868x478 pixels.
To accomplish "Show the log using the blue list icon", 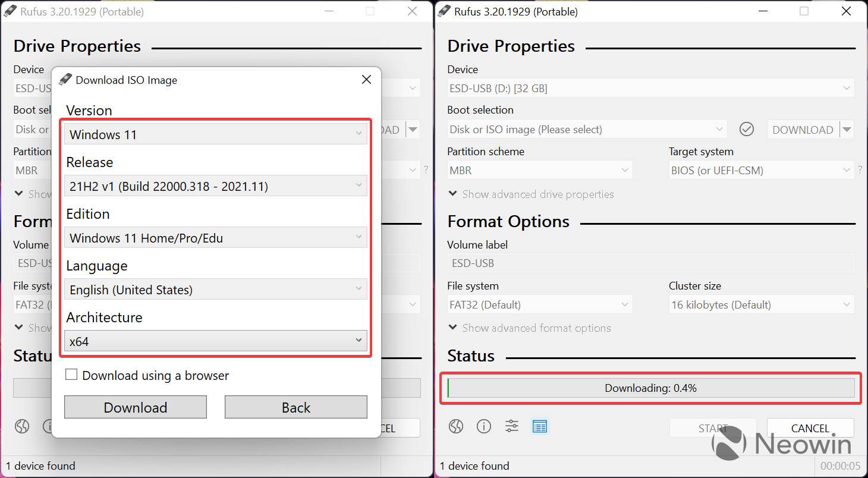I will pyautogui.click(x=539, y=426).
